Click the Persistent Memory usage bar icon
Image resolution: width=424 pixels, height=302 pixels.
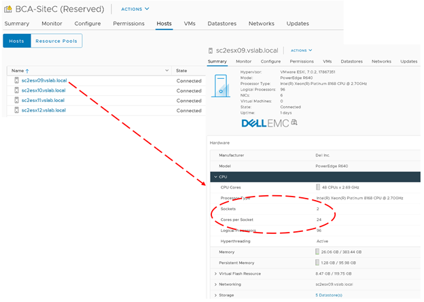coord(317,263)
